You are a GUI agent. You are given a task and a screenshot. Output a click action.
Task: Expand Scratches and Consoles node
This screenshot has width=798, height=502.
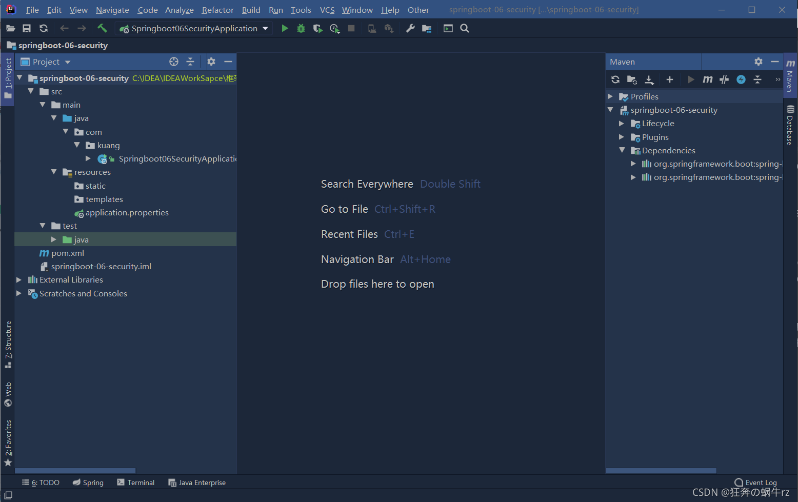(19, 293)
